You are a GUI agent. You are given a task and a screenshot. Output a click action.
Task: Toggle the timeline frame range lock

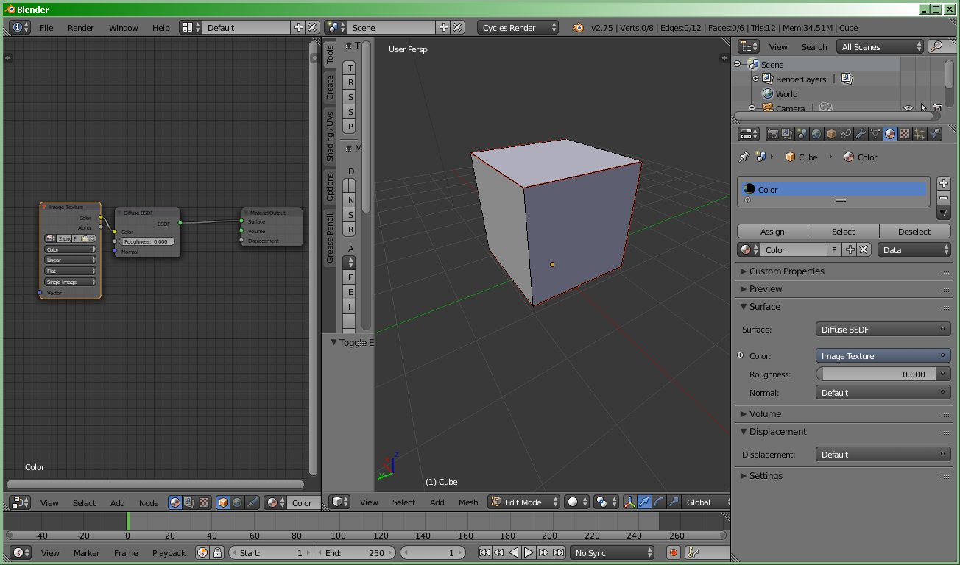(x=217, y=552)
